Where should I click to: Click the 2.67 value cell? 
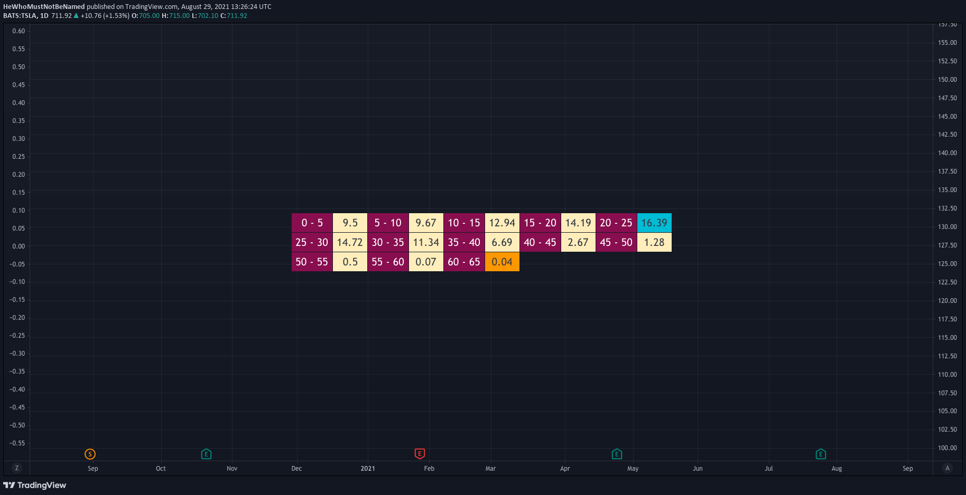click(578, 242)
